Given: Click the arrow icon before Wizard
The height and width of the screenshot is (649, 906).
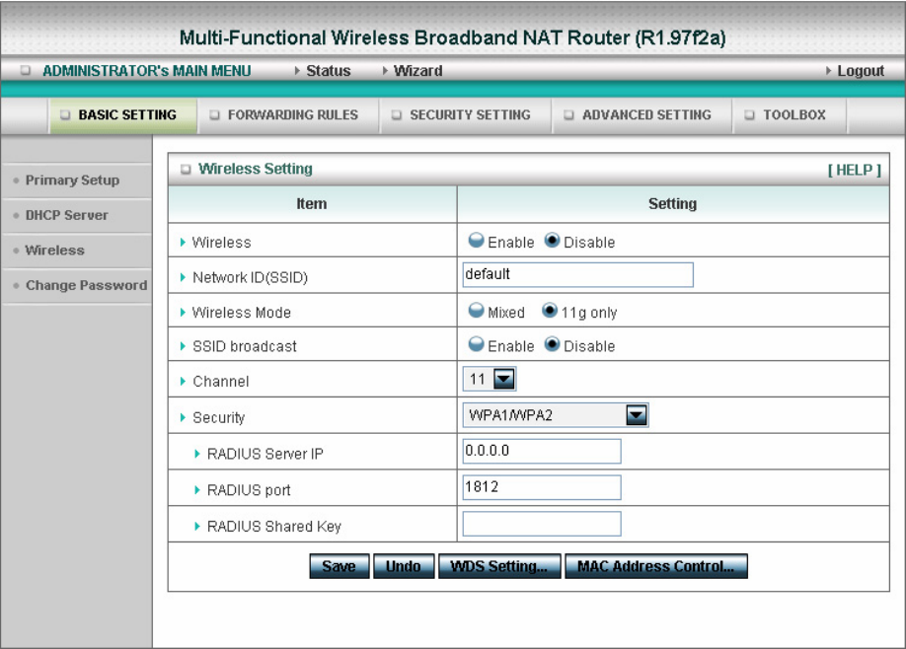Looking at the screenshot, I should 386,71.
